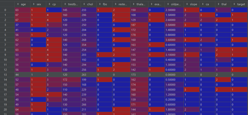Click the sort arrows on age column

point(18,4)
